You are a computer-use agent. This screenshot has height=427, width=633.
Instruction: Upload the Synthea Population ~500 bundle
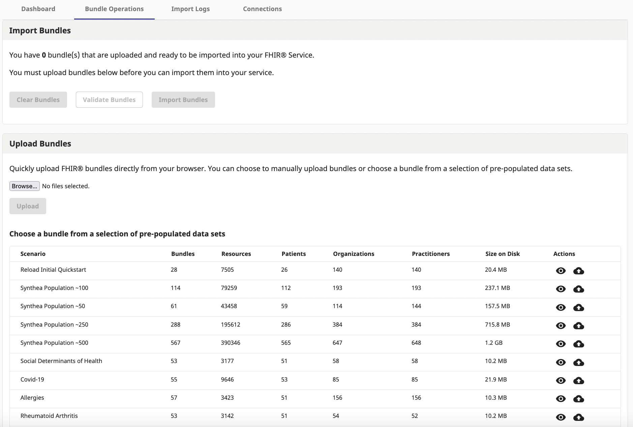coord(578,344)
